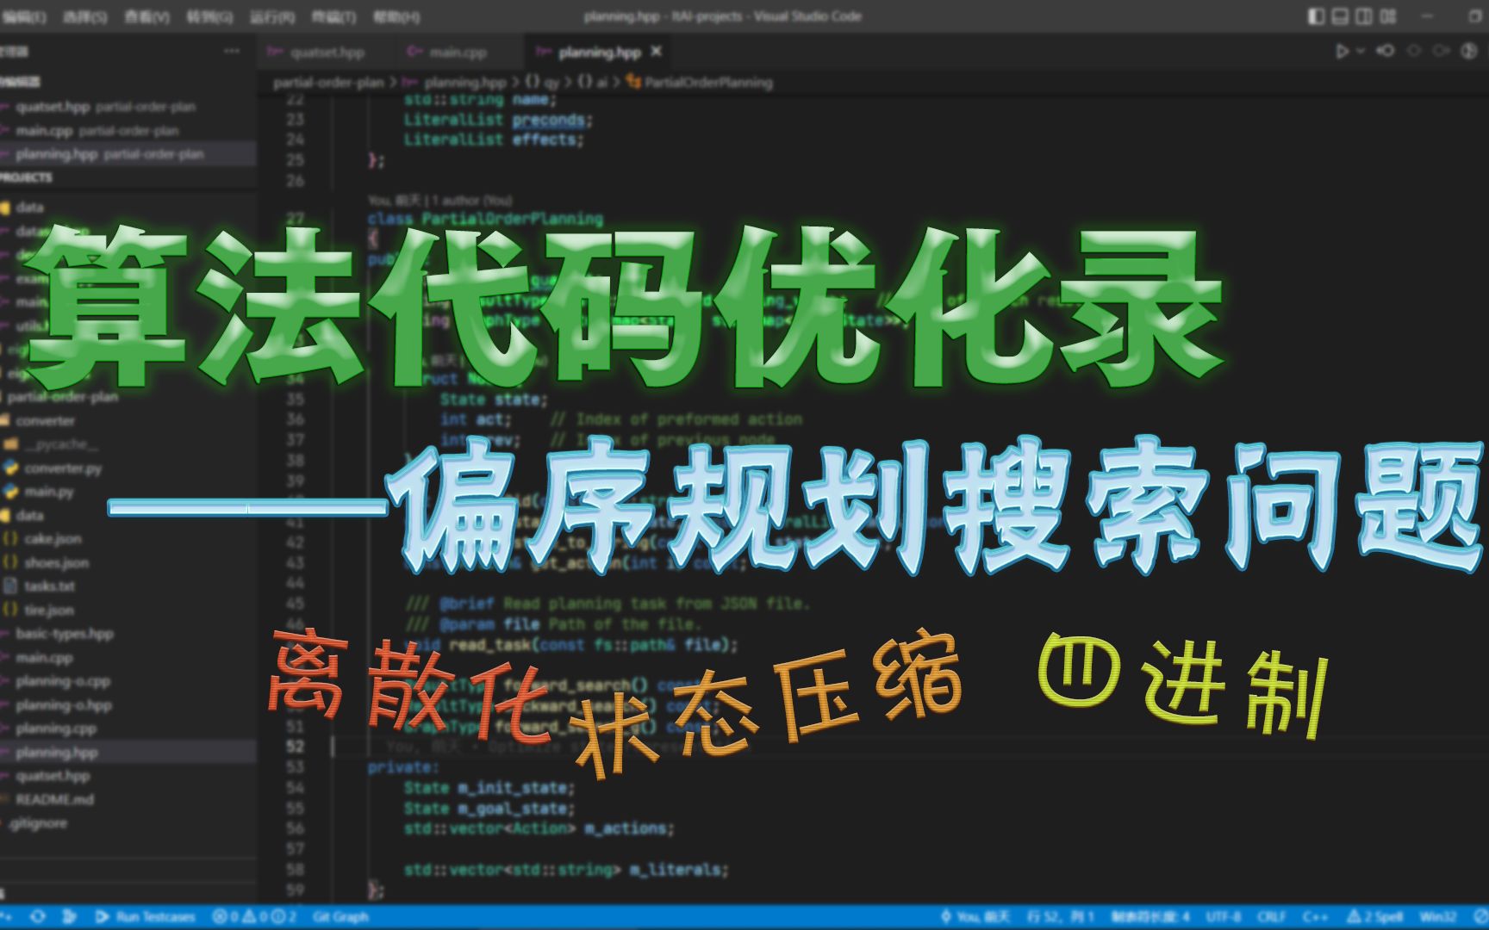Select planning.hpp in open editors list
This screenshot has height=930, width=1489.
coord(129,154)
